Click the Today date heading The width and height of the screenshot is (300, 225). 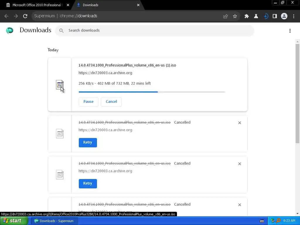(53, 50)
